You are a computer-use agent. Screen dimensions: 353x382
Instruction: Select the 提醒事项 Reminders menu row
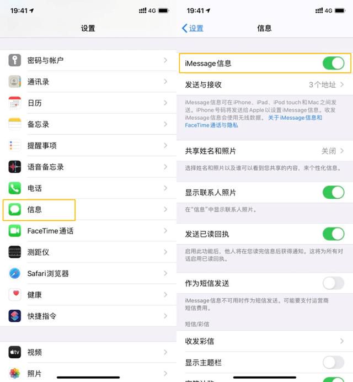pos(88,145)
